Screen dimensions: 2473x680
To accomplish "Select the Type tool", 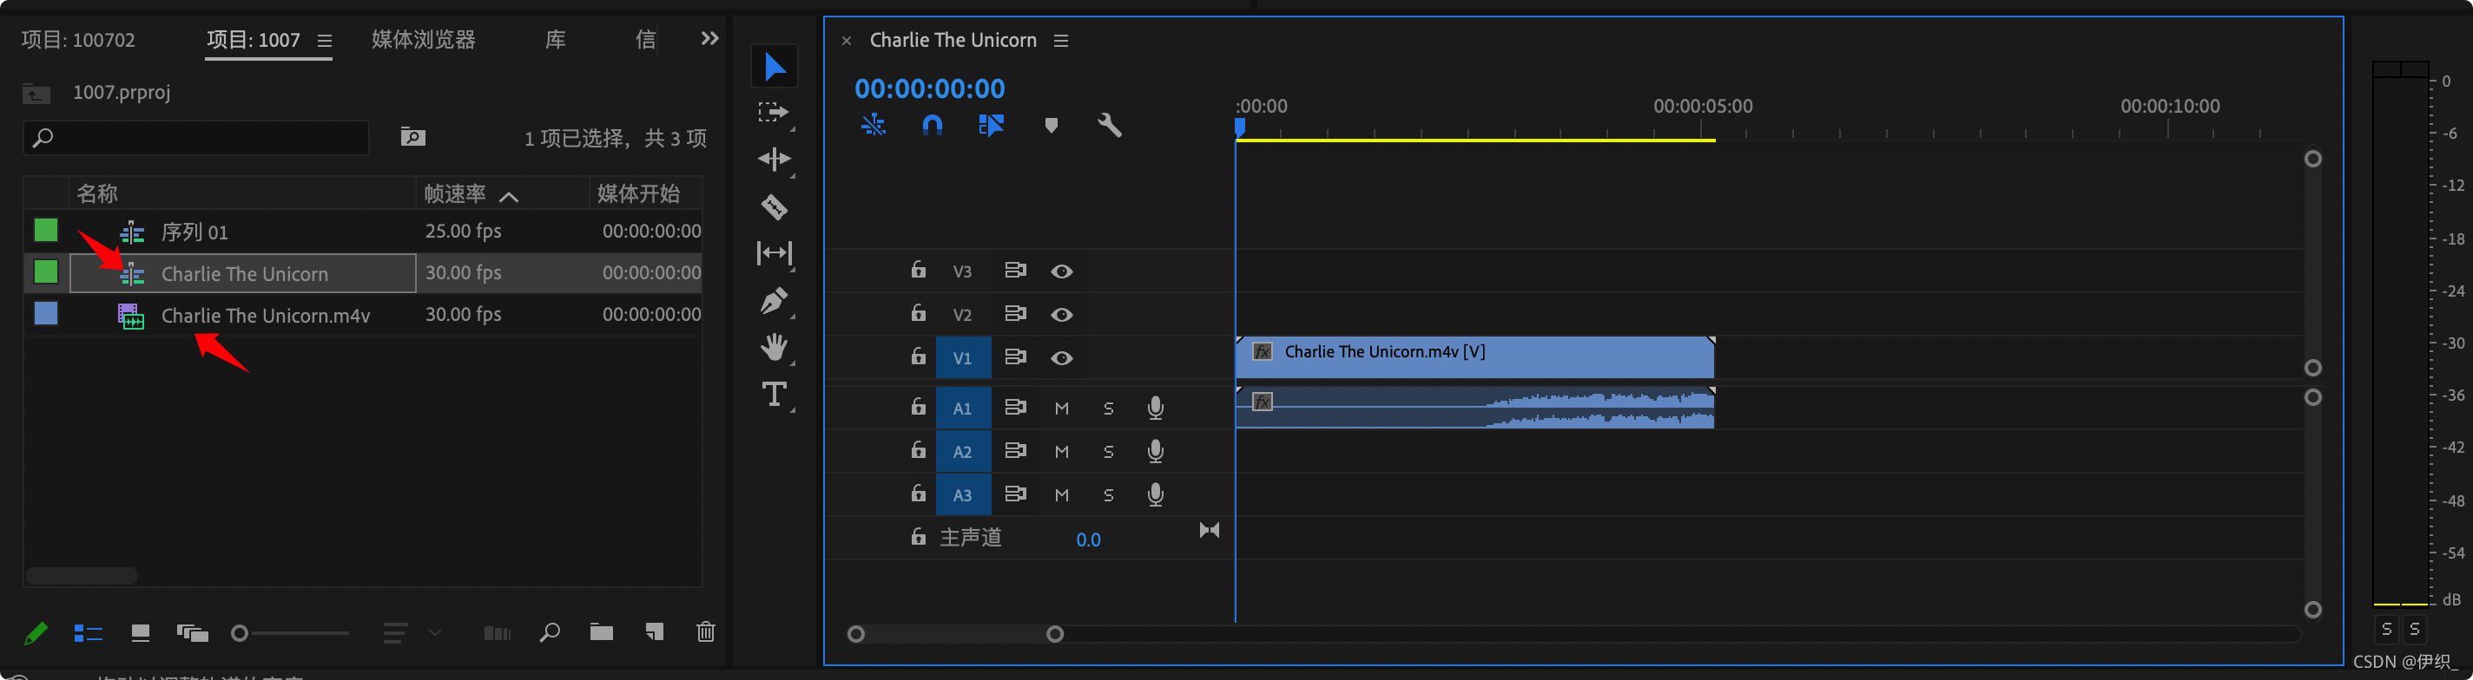I will click(x=774, y=394).
